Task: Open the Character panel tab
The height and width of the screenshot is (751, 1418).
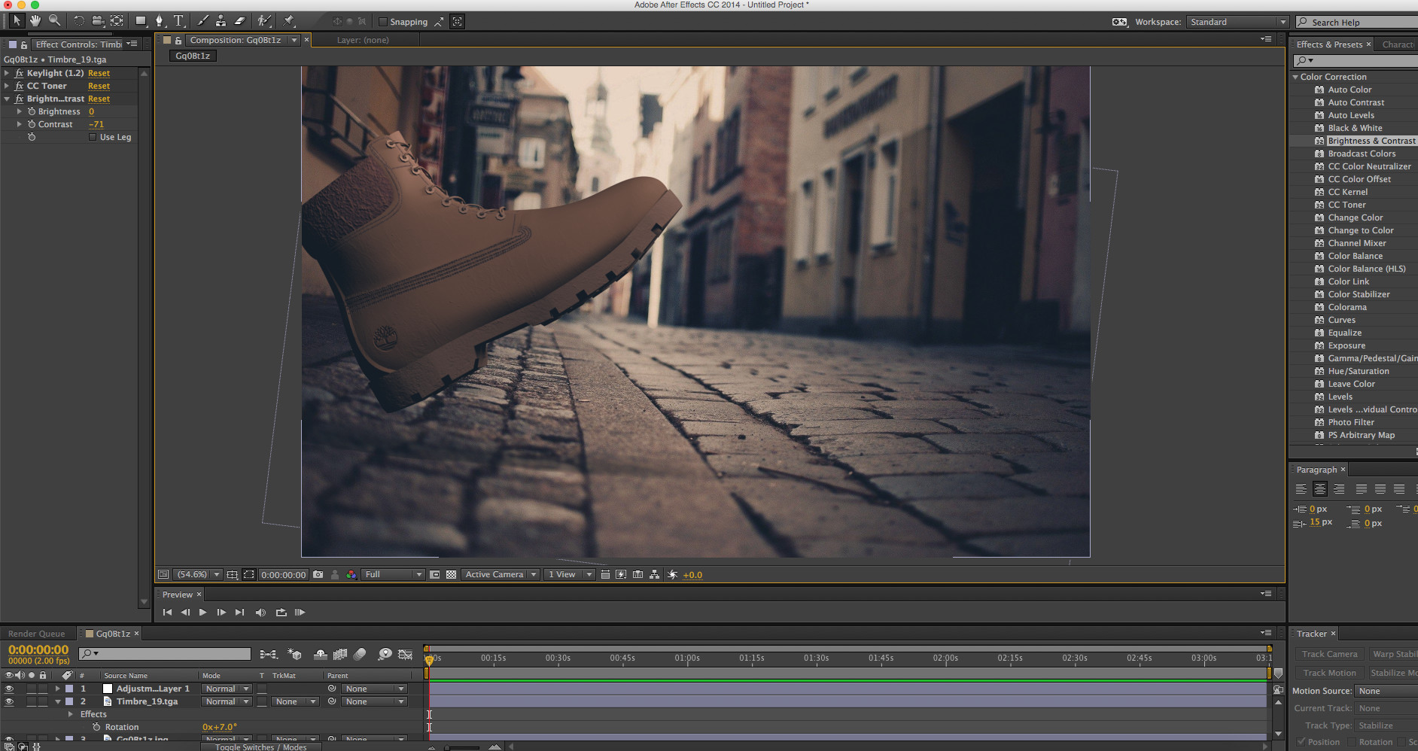Action: coord(1397,44)
